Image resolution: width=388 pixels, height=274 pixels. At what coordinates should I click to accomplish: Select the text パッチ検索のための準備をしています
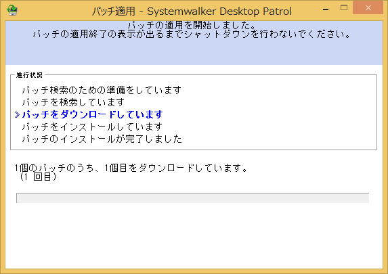pyautogui.click(x=102, y=90)
